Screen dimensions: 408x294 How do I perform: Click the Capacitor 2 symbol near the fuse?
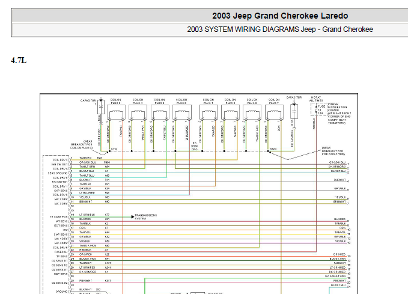(294, 111)
